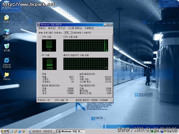Image resolution: width=179 pixels, height=134 pixels.
Task: Close the Task Manager window
Action: coord(111,25)
